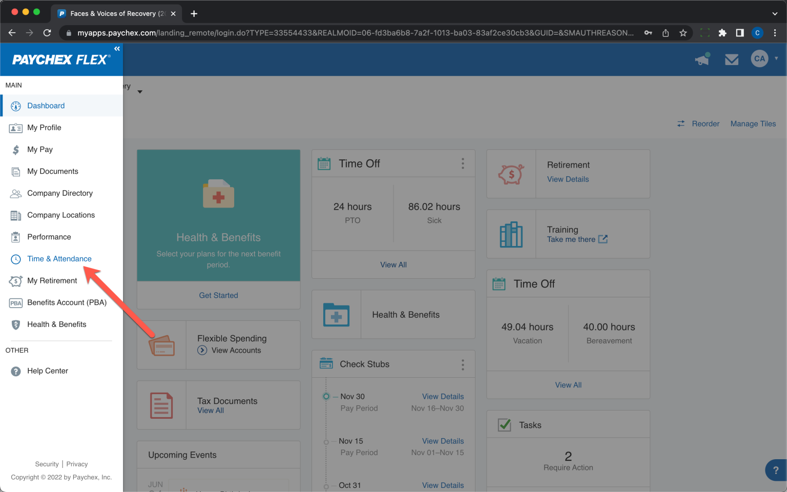Click the Help Center question mark icon
Viewport: 787px width, 492px height.
pyautogui.click(x=16, y=371)
